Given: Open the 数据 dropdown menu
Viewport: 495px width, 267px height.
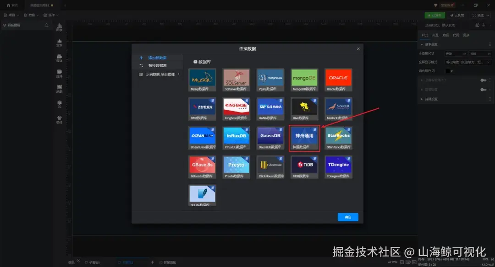Looking at the screenshot, I should point(31,15).
